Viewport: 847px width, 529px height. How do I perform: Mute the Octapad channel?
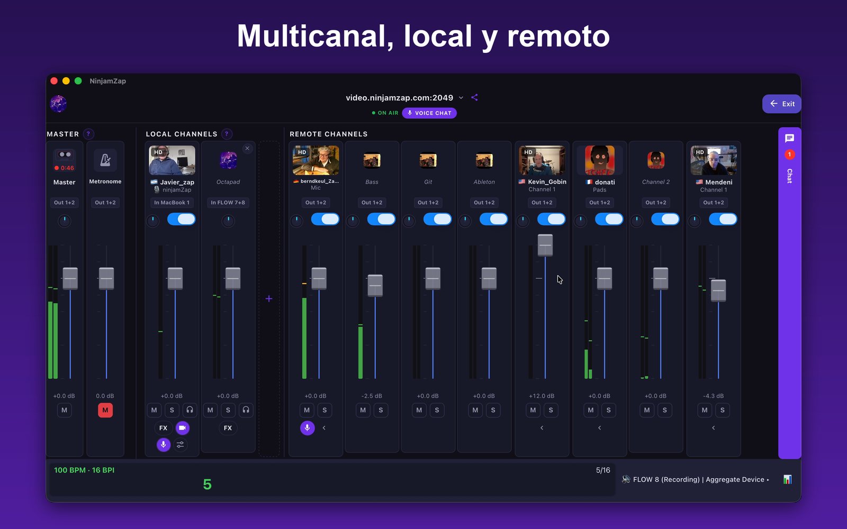click(210, 410)
